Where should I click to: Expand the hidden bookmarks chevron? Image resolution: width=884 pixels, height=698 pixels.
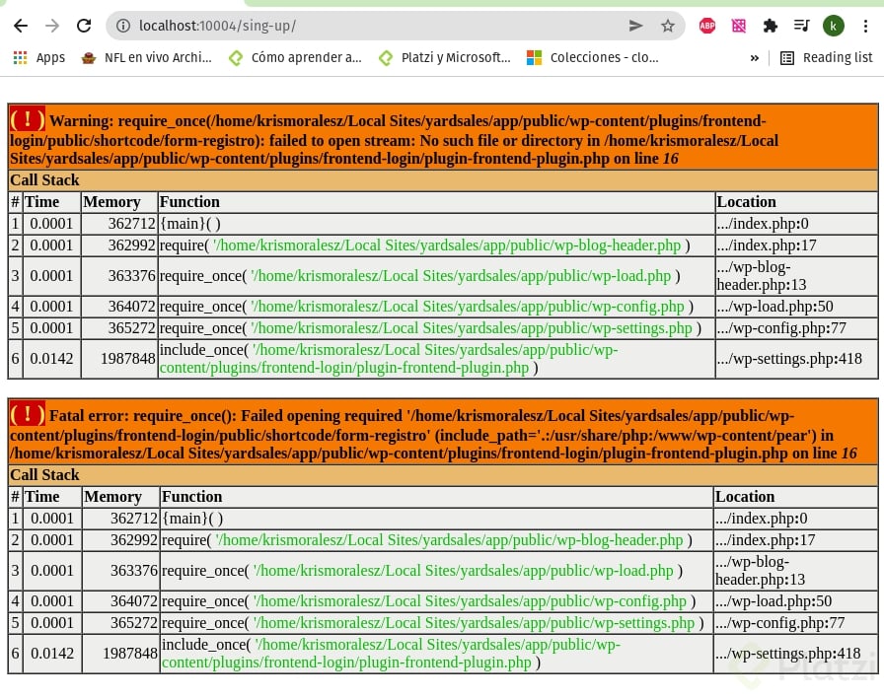(755, 58)
